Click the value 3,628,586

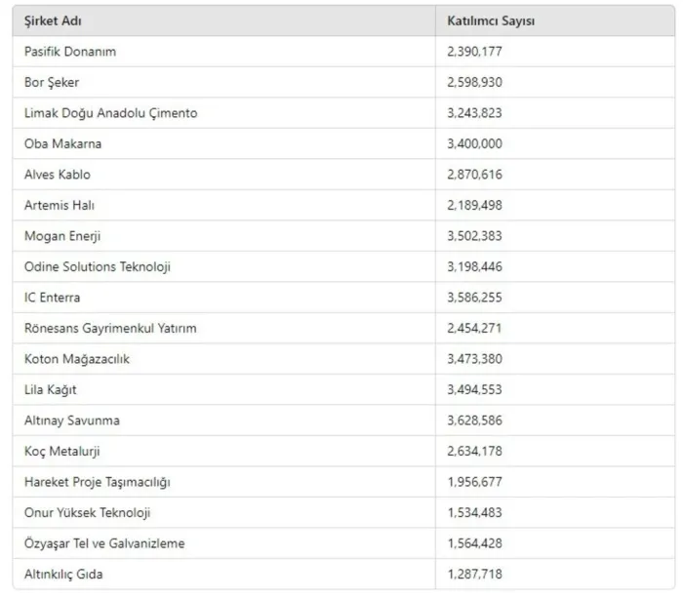pyautogui.click(x=474, y=420)
